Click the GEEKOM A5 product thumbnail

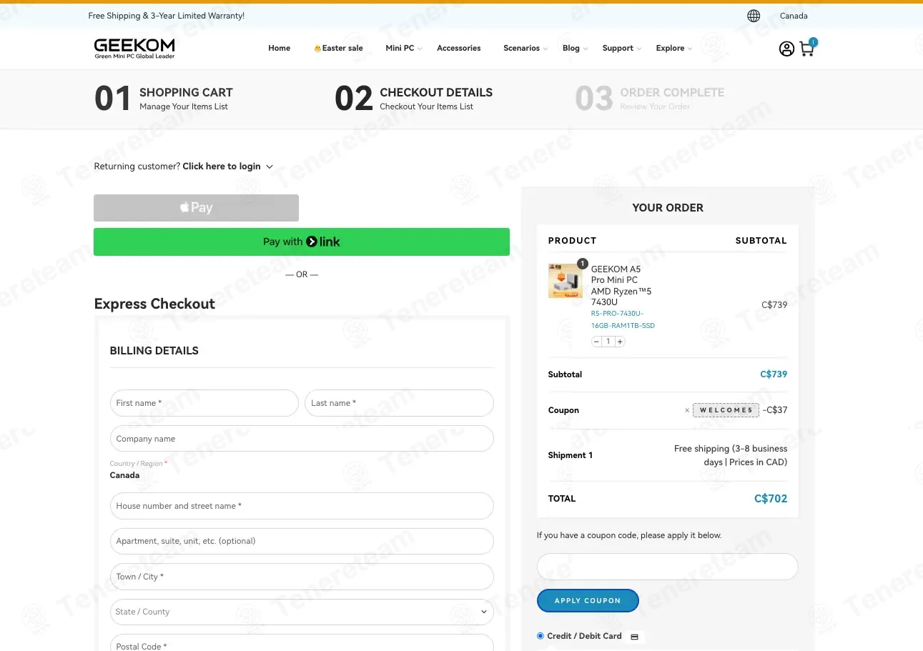(566, 281)
